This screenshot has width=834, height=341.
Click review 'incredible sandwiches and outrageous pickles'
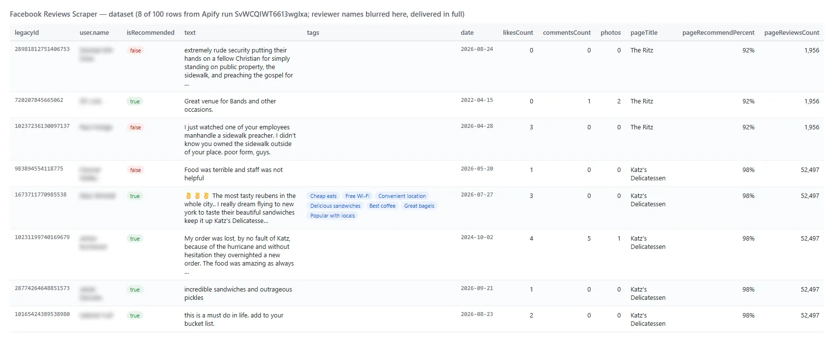238,293
